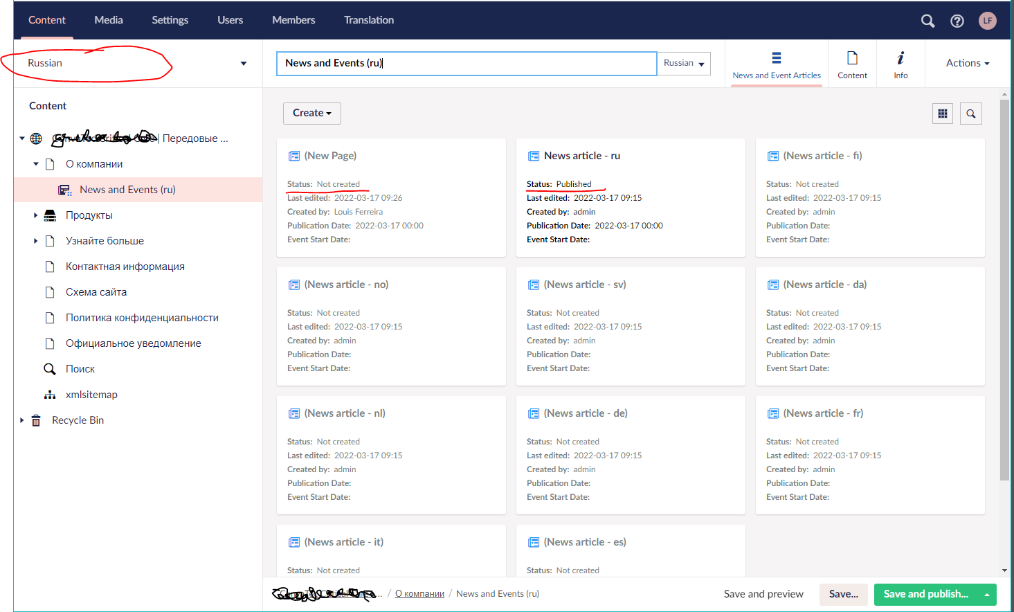Click the Recycle Bin trash icon
This screenshot has width=1014, height=612.
(x=36, y=420)
